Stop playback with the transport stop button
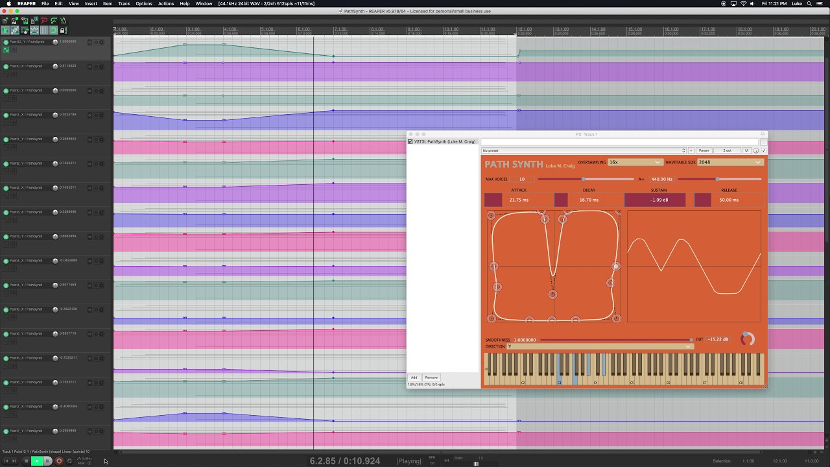This screenshot has height=467, width=830. (x=27, y=461)
